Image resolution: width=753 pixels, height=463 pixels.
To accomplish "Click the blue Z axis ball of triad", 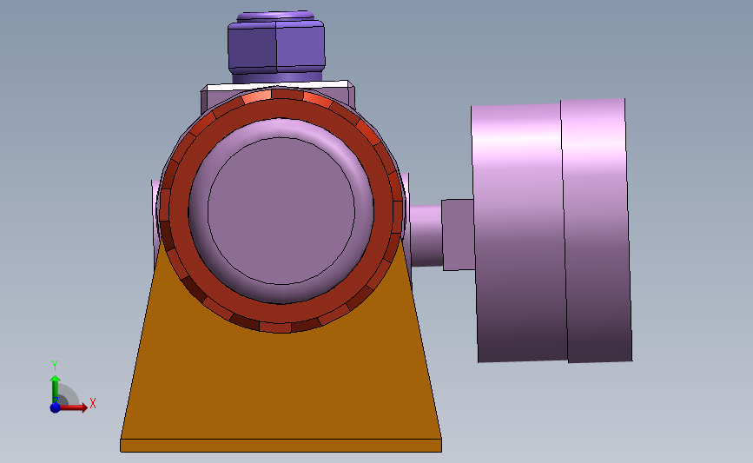I will coord(56,407).
